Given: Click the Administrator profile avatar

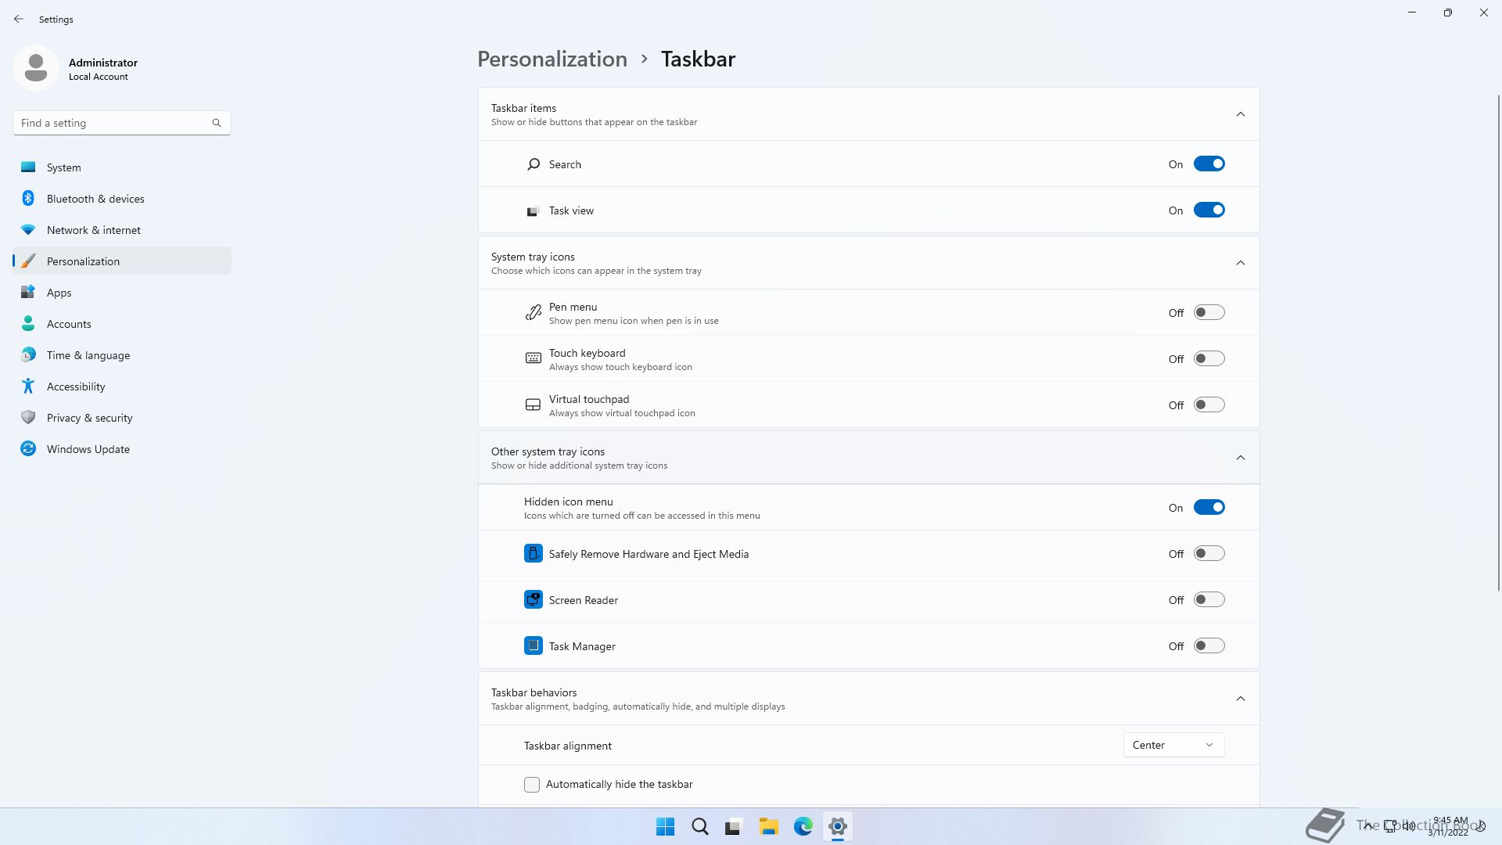Looking at the screenshot, I should pyautogui.click(x=36, y=68).
